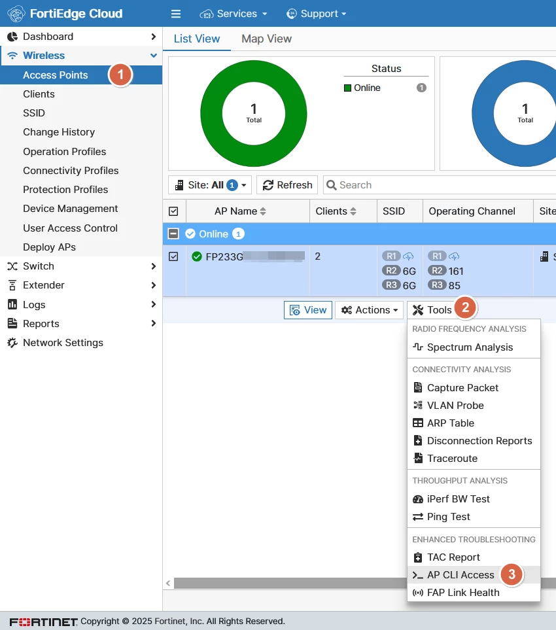Open Connectivity Profiles
The height and width of the screenshot is (630, 556).
pos(71,170)
